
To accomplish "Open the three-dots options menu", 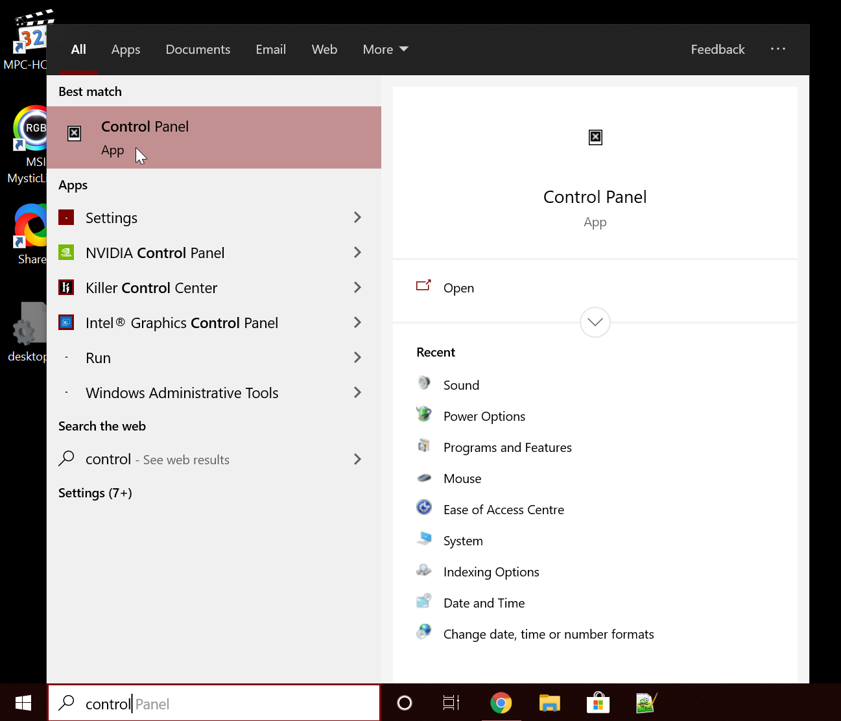I will (x=778, y=49).
